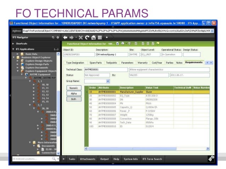Click the Business Object Explorer folder icon
The width and height of the screenshot is (226, 169).
[18, 58]
